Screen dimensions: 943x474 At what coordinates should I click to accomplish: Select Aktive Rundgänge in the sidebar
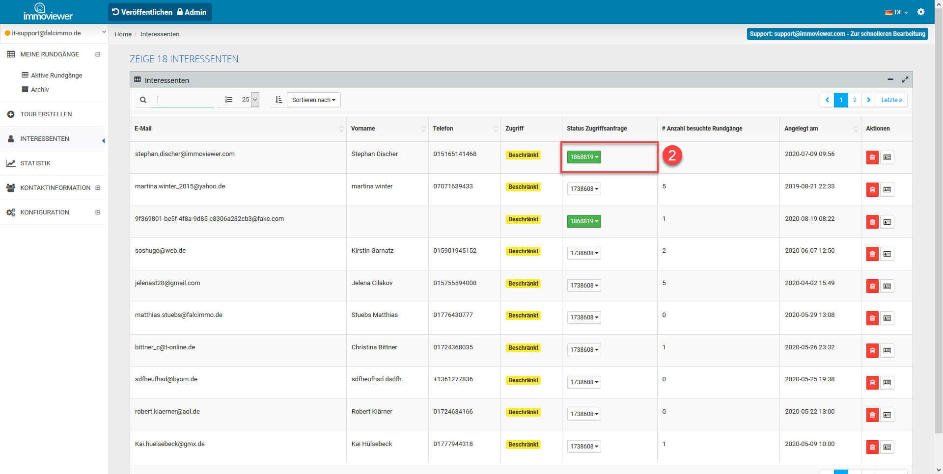(56, 76)
